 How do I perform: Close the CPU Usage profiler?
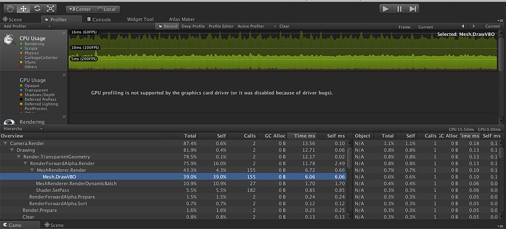click(64, 33)
